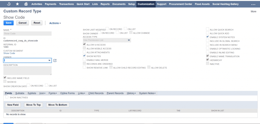Check Include in Global Search
The image size is (260, 124).
[208, 41]
